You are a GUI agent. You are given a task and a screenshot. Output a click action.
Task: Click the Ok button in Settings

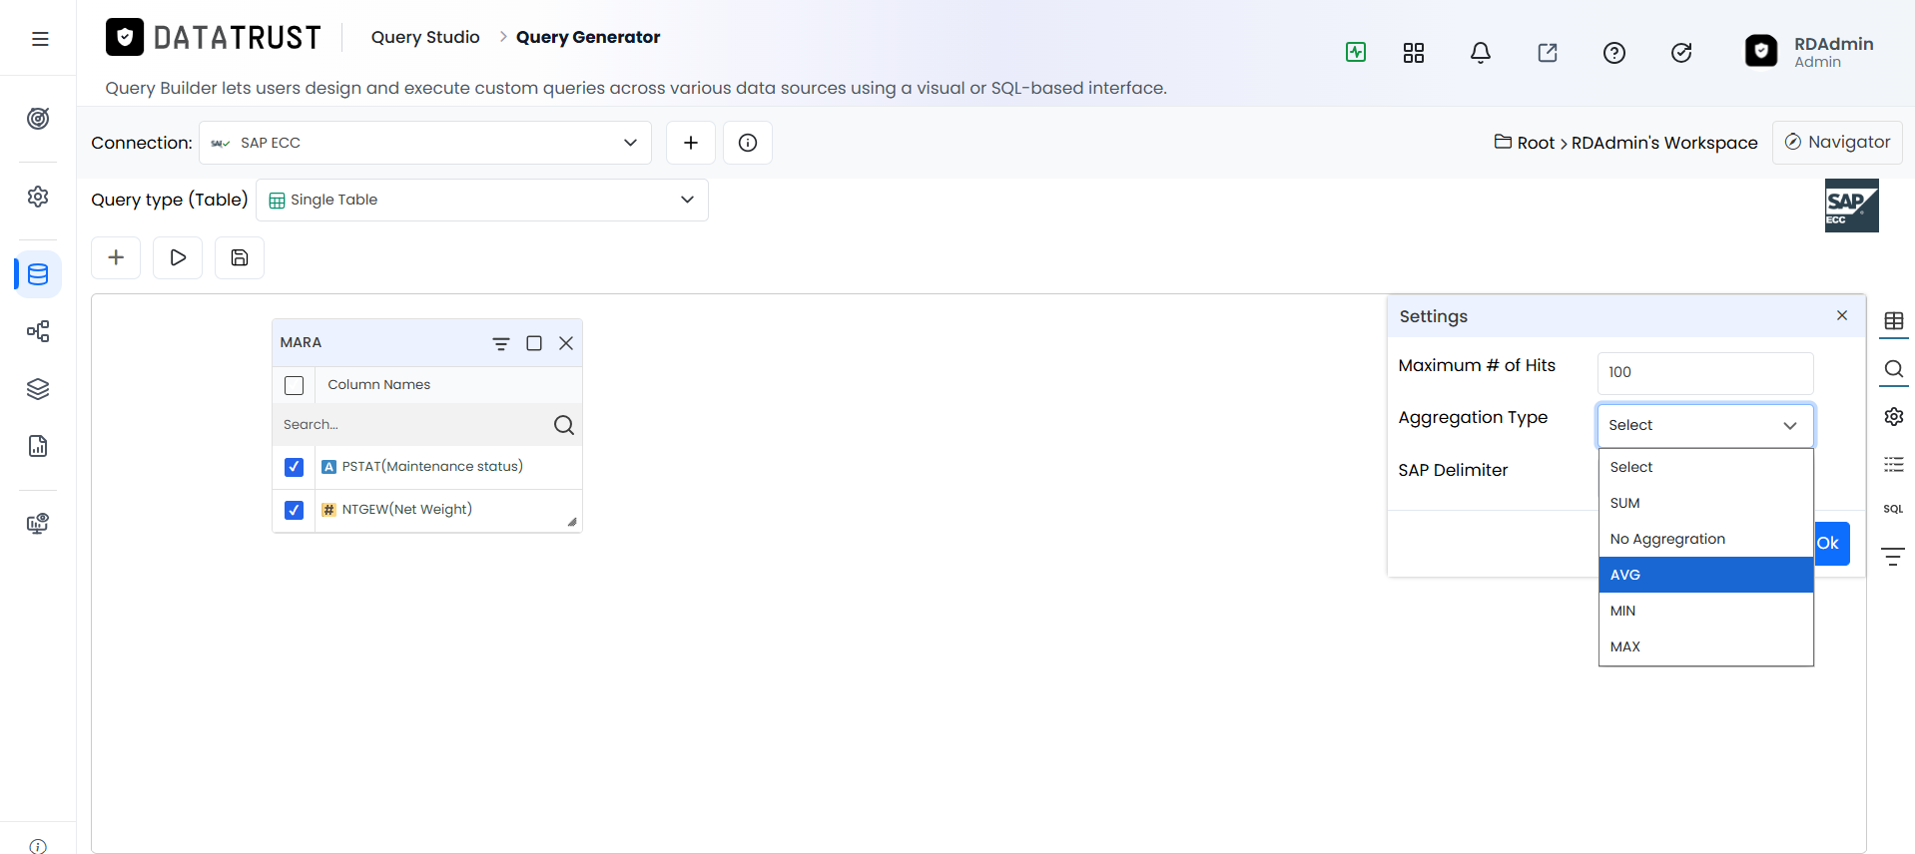pos(1831,544)
